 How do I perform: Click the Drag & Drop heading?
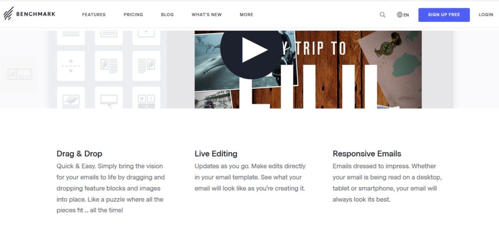pos(79,154)
